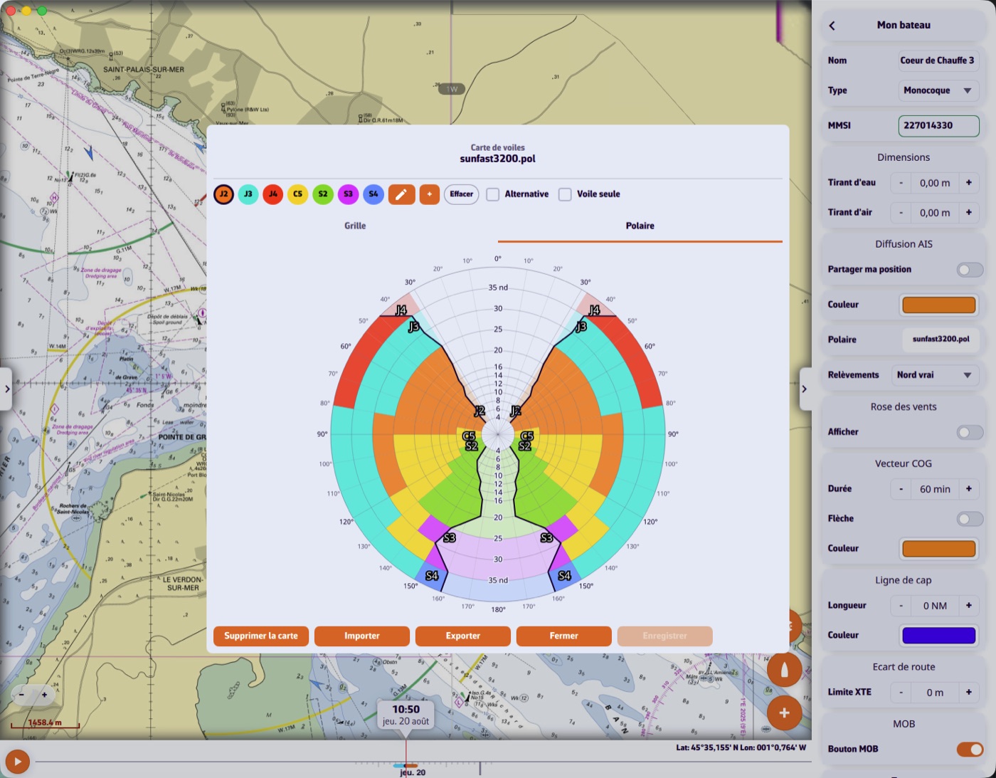
Task: Click the back chevron next to Mon bateau
Action: [x=832, y=26]
